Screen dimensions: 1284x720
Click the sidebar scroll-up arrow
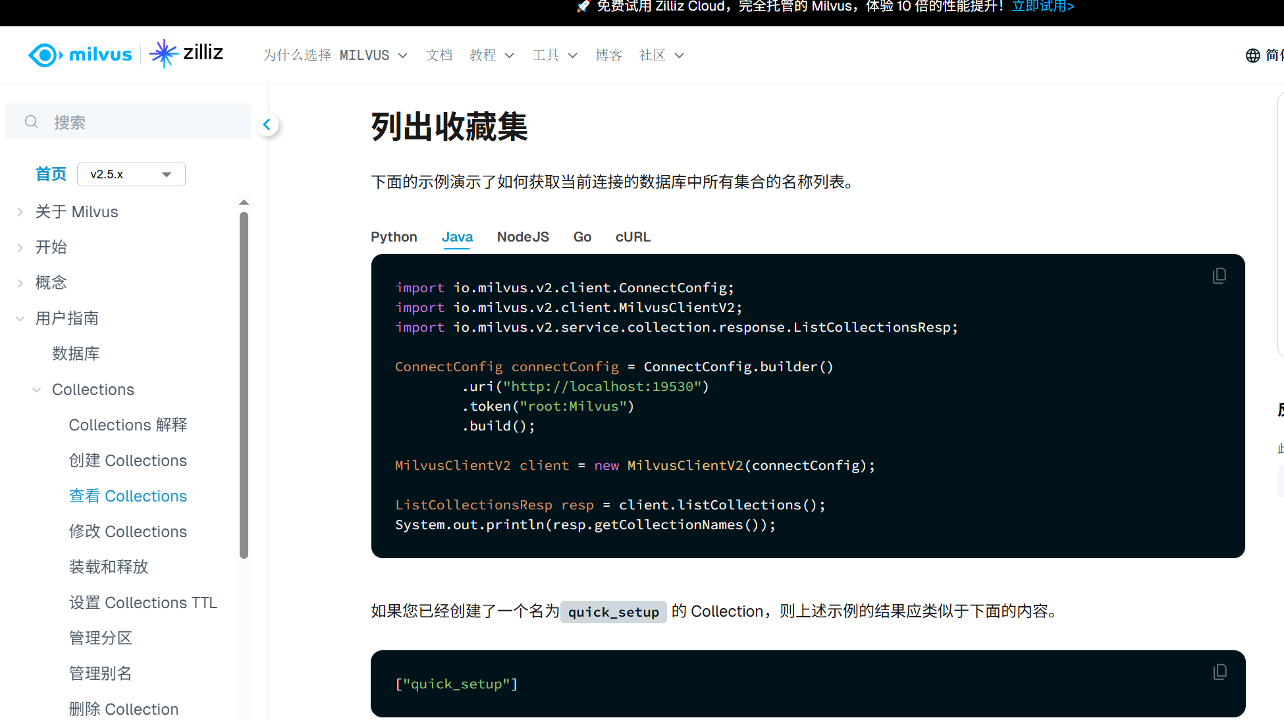pos(244,202)
